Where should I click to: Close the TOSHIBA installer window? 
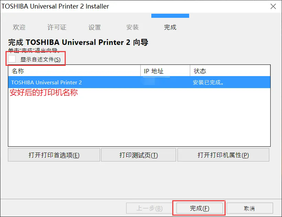273,6
